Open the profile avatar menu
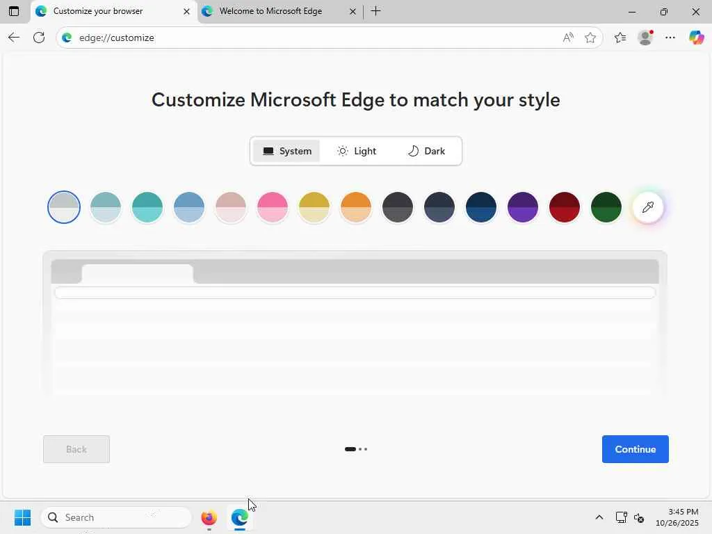The image size is (712, 534). click(x=645, y=38)
